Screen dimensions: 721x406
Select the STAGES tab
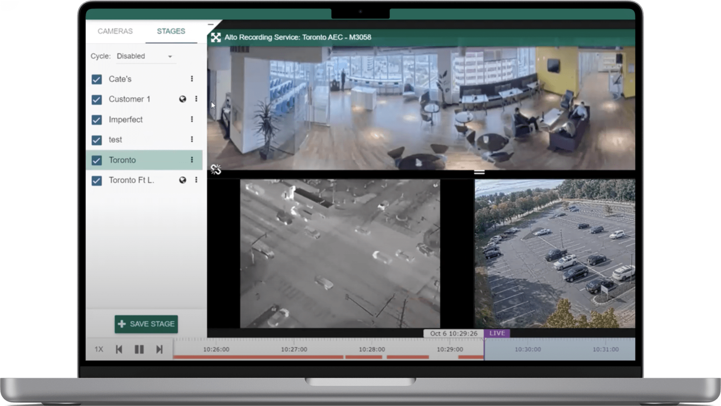click(171, 31)
